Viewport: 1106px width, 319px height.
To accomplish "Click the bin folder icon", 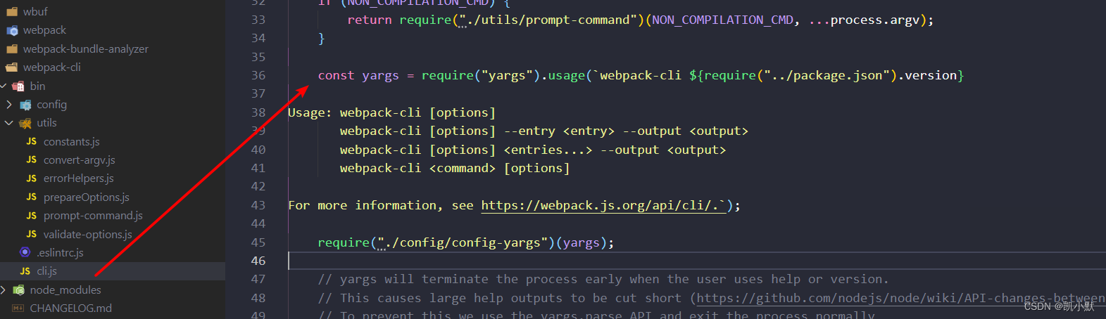I will [18, 86].
